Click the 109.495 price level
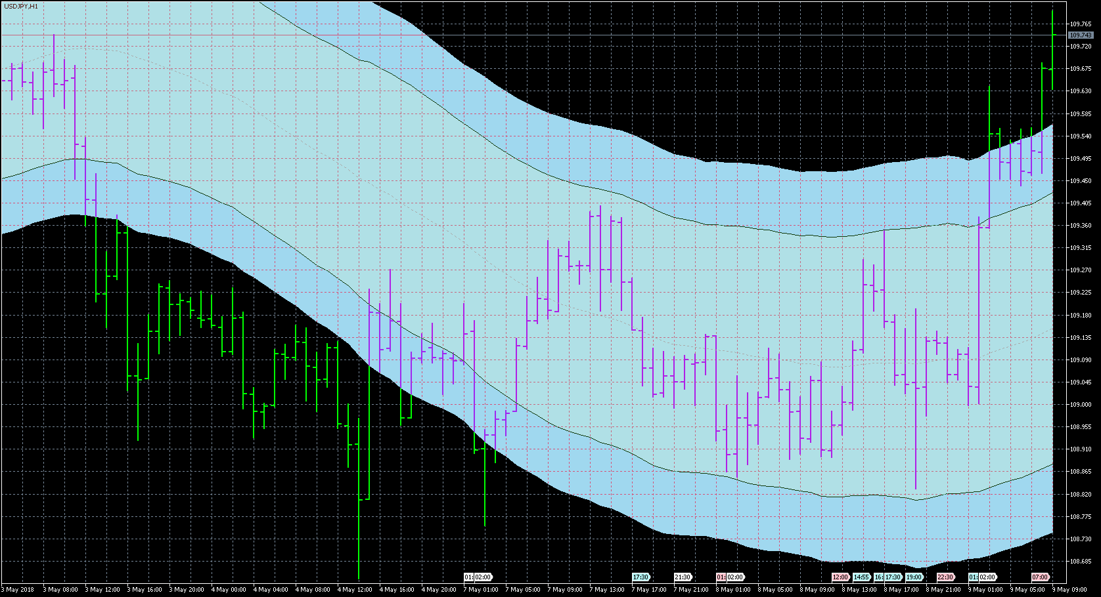 (1081, 158)
